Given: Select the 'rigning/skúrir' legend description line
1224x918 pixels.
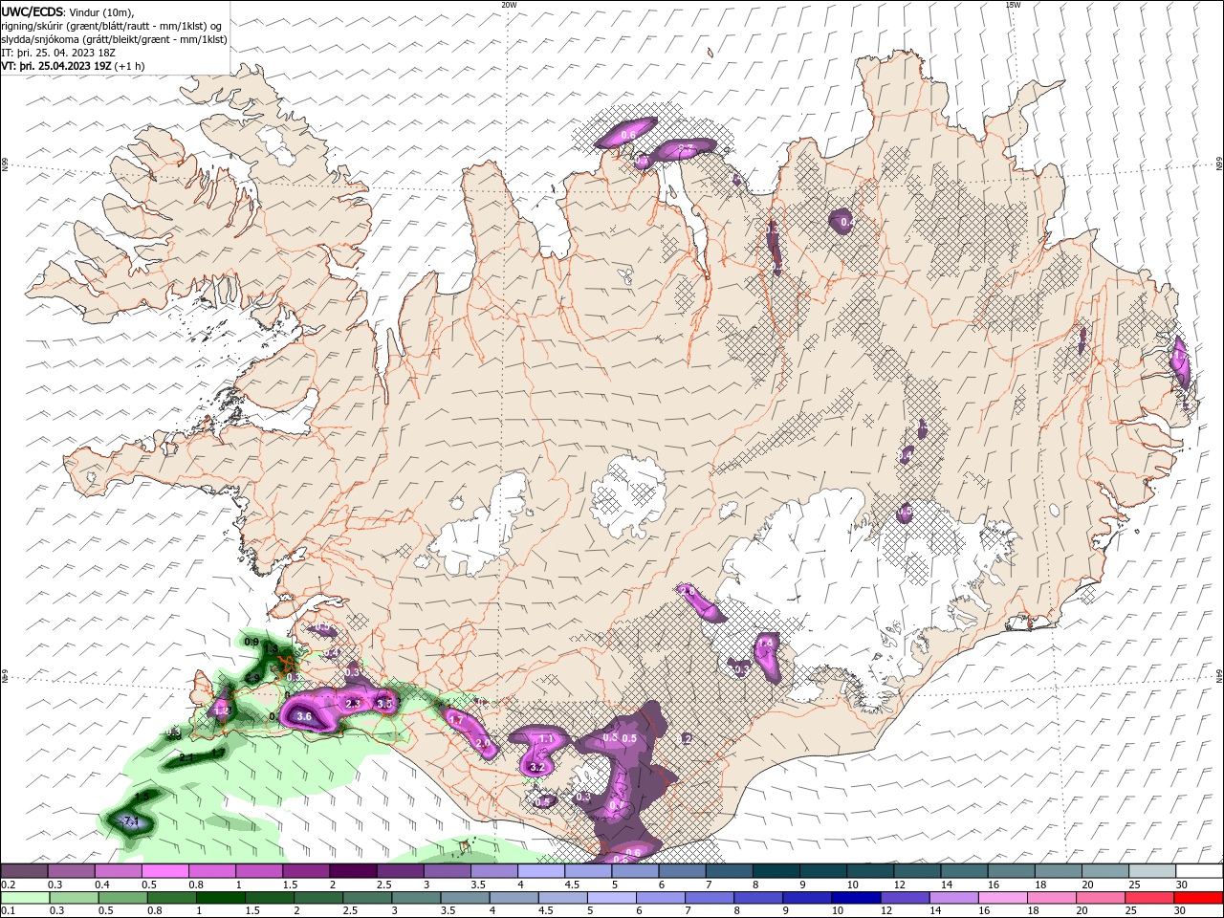Looking at the screenshot, I should (x=111, y=26).
